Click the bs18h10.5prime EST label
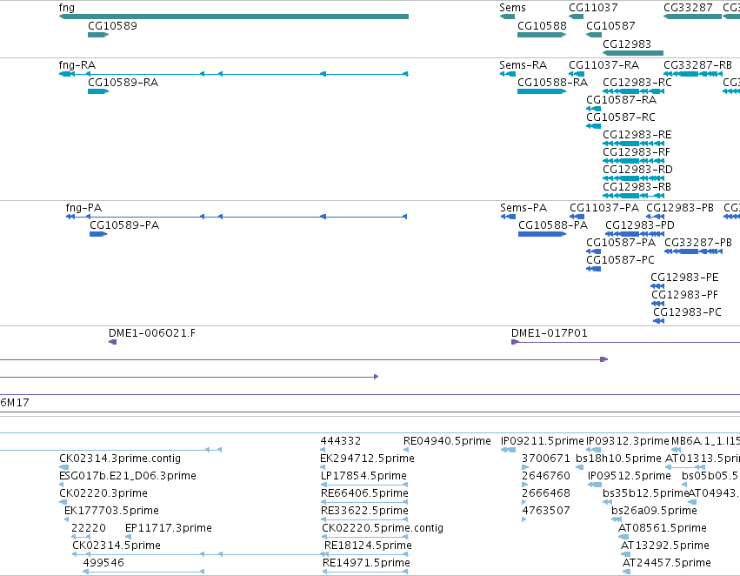The width and height of the screenshot is (740, 576). 619,459
